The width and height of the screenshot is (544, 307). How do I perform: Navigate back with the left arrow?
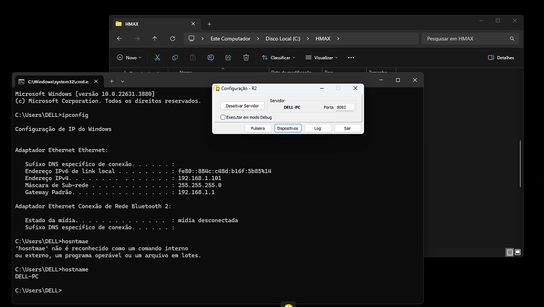pos(120,39)
